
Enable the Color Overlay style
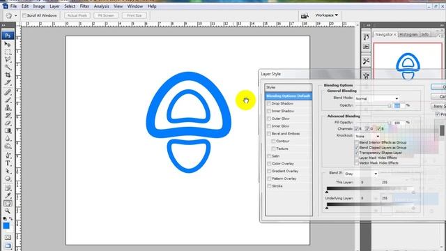coord(269,163)
